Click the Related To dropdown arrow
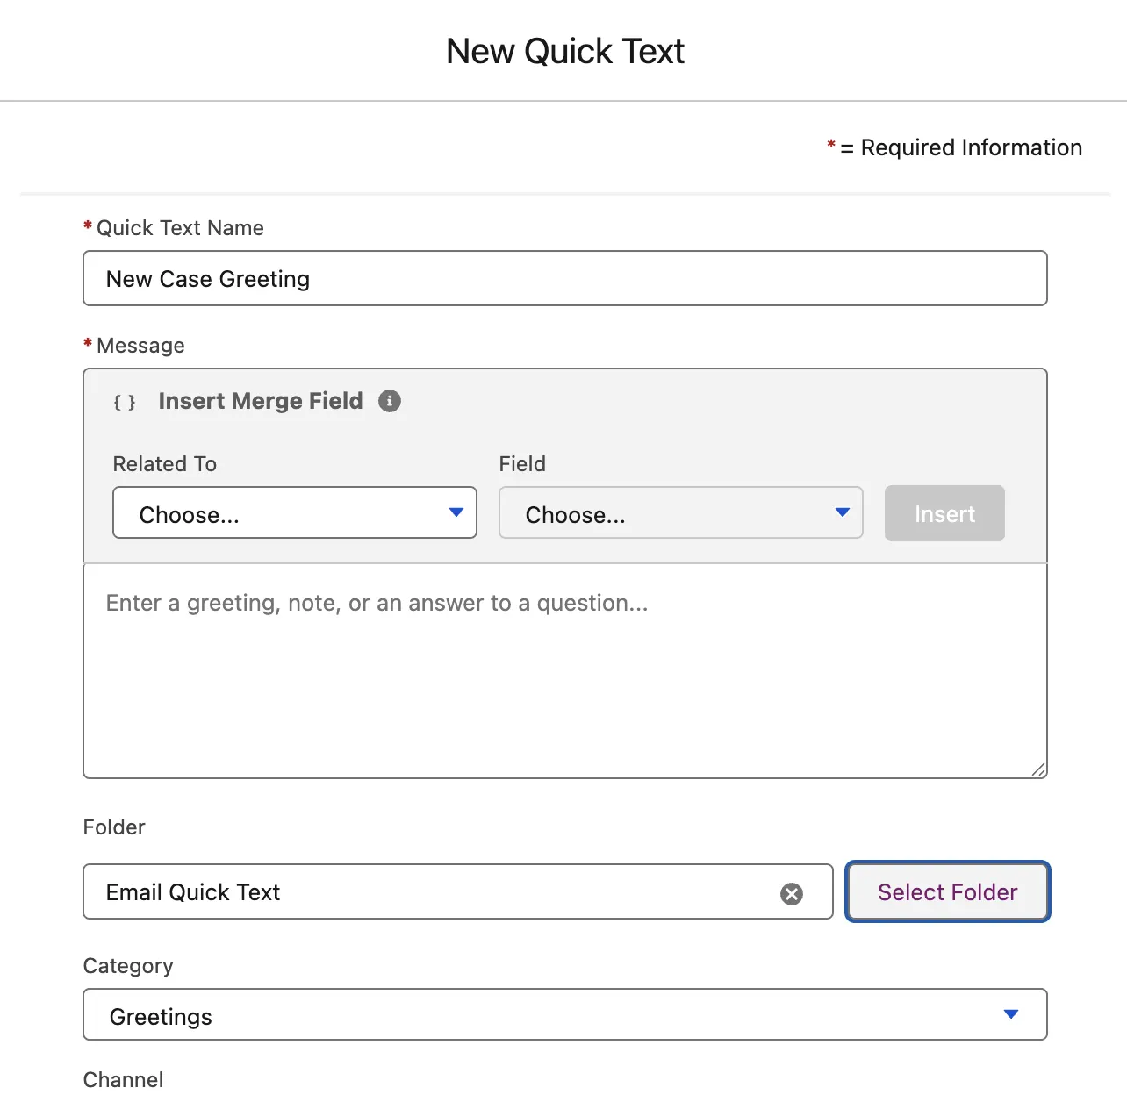Screen dimensions: 1127x1102 tap(456, 512)
